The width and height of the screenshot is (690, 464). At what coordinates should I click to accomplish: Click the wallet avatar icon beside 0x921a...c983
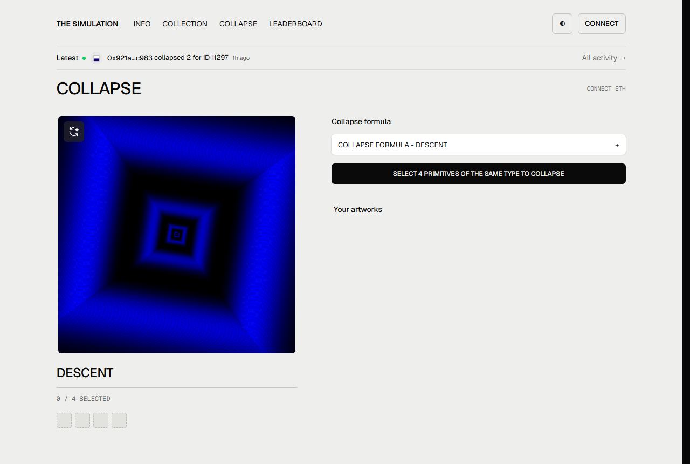point(96,58)
